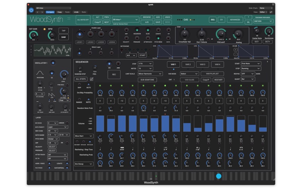
Task: Click the metronome START button
Action: pyautogui.click(x=143, y=55)
